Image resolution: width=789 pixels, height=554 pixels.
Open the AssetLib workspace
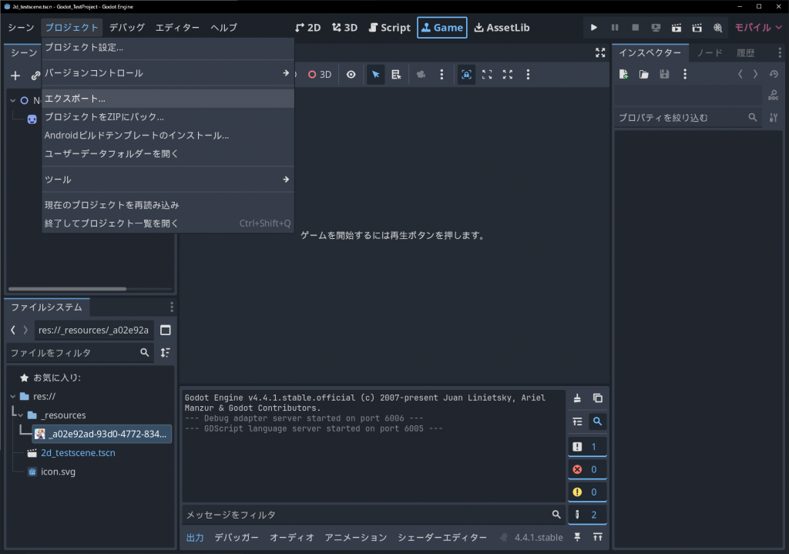(502, 28)
